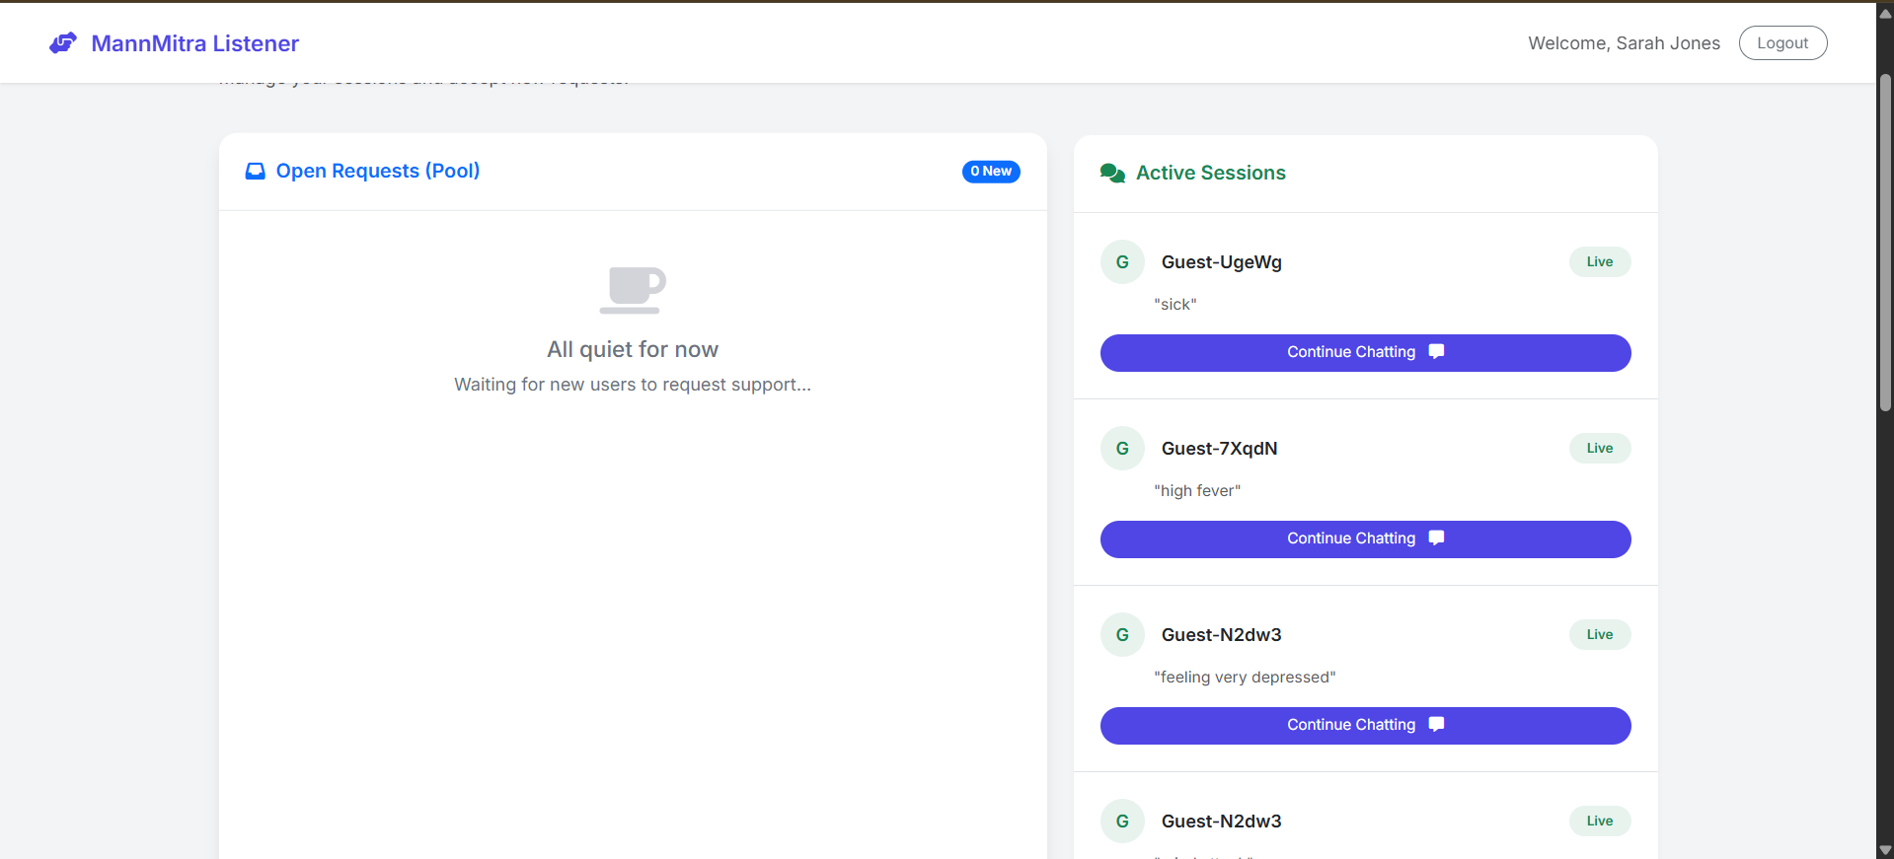Select the Guest-UgeWg avatar circle
Viewport: 1894px width, 859px height.
pos(1122,262)
